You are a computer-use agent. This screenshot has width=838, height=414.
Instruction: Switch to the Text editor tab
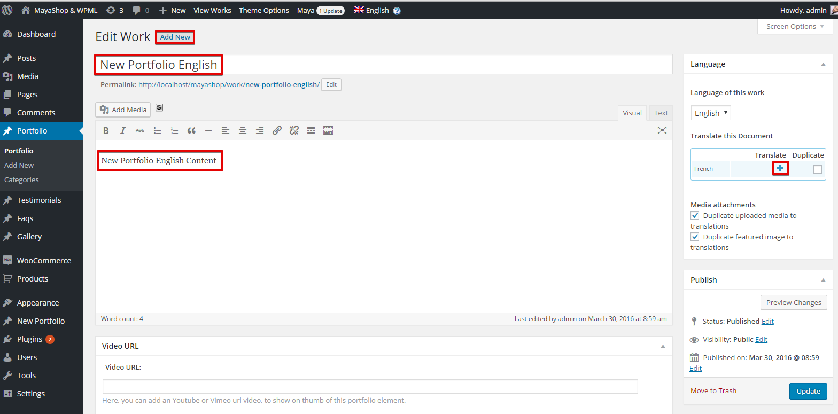pyautogui.click(x=661, y=113)
